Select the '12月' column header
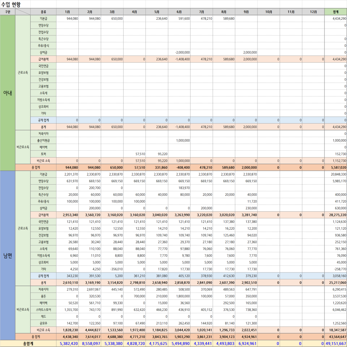Screen dimensions: 347x347 (x=313, y=12)
